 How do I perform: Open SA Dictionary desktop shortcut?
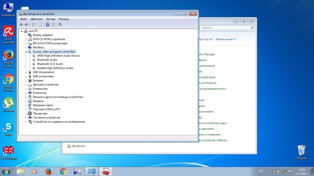[8, 153]
